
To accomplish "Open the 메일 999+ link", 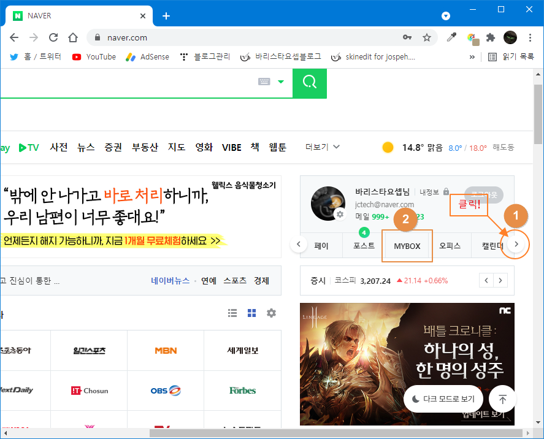I will (x=372, y=216).
